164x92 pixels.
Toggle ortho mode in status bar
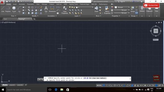click(112, 85)
